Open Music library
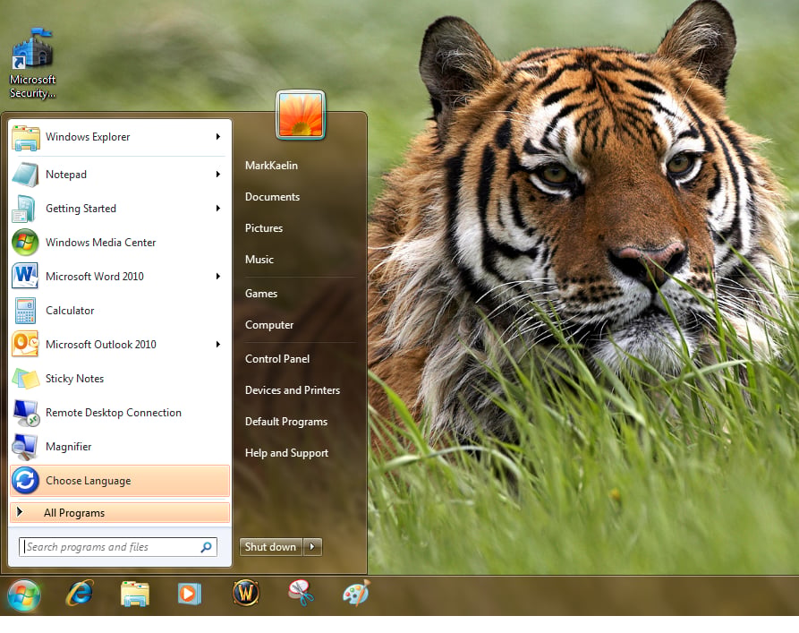Screen dimensions: 799x633 click(259, 260)
